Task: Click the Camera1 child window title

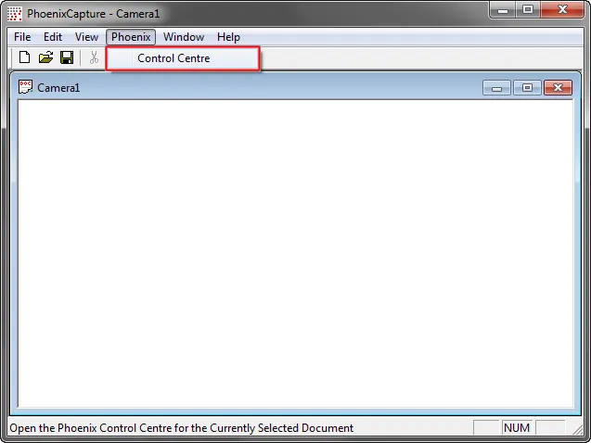Action: [x=58, y=88]
